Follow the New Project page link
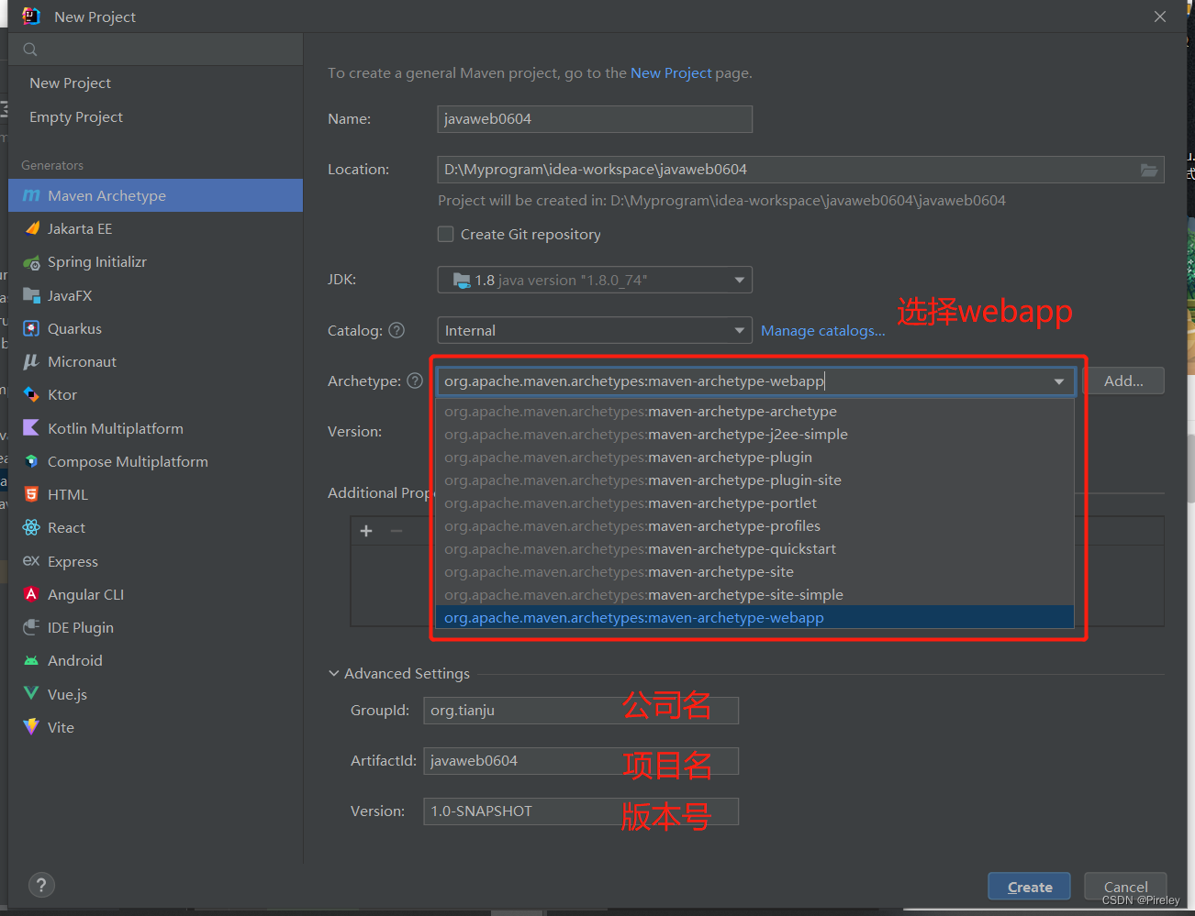 click(671, 72)
